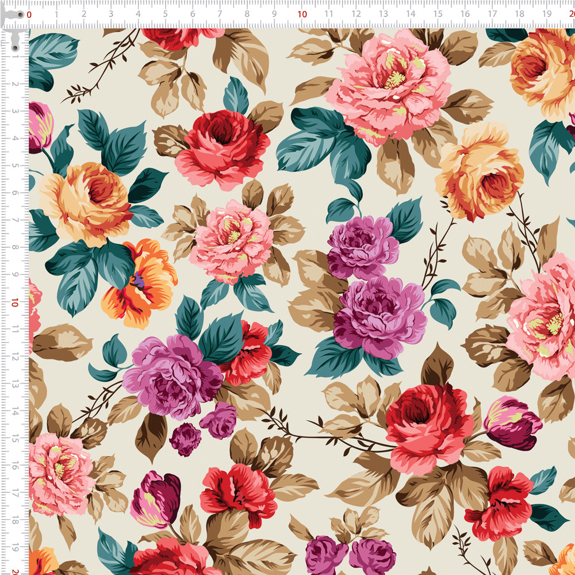Select the 17 label on the vertical ruler
The image size is (575, 575).
pyautogui.click(x=15, y=493)
